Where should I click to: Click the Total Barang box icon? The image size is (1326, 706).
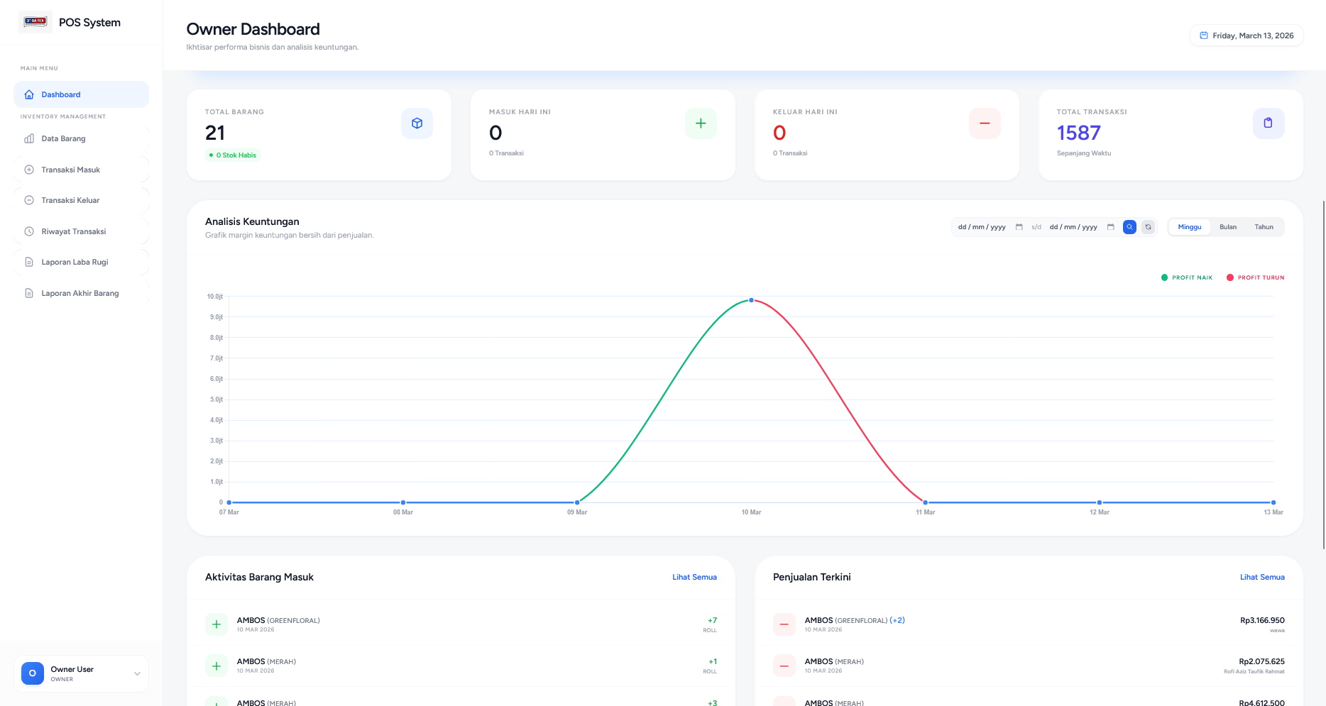click(417, 123)
